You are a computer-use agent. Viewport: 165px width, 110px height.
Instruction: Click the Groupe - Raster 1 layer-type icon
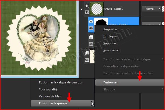pos(87,5)
